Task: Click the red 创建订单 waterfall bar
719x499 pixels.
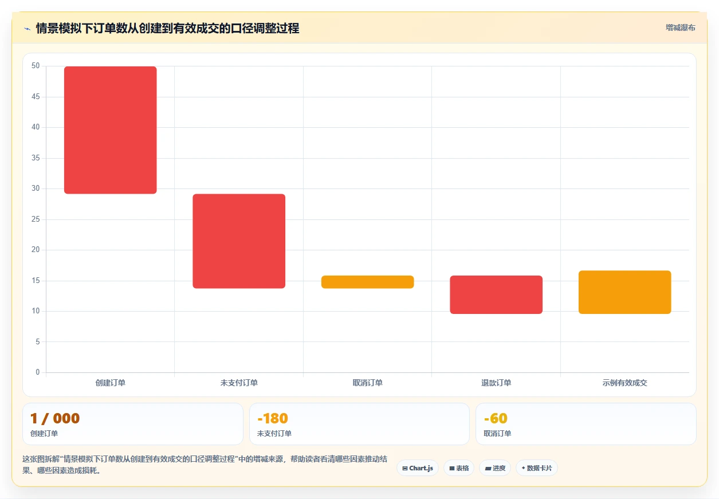Action: click(111, 130)
